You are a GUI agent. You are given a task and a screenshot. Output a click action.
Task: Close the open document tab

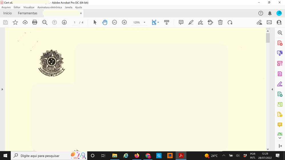click(x=81, y=13)
